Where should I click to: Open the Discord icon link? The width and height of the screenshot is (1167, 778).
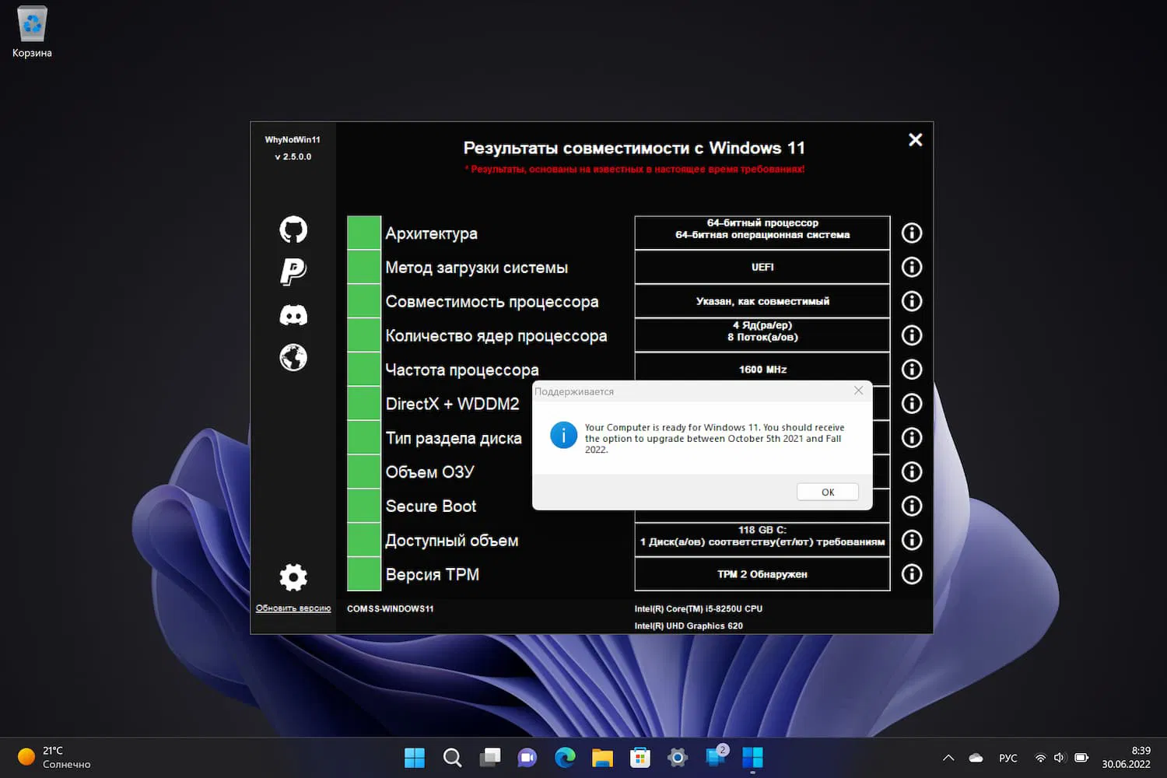pos(293,315)
